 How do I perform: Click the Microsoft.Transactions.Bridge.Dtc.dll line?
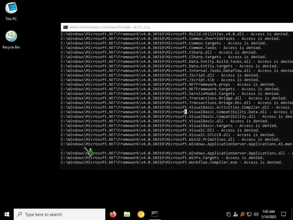(x=177, y=103)
